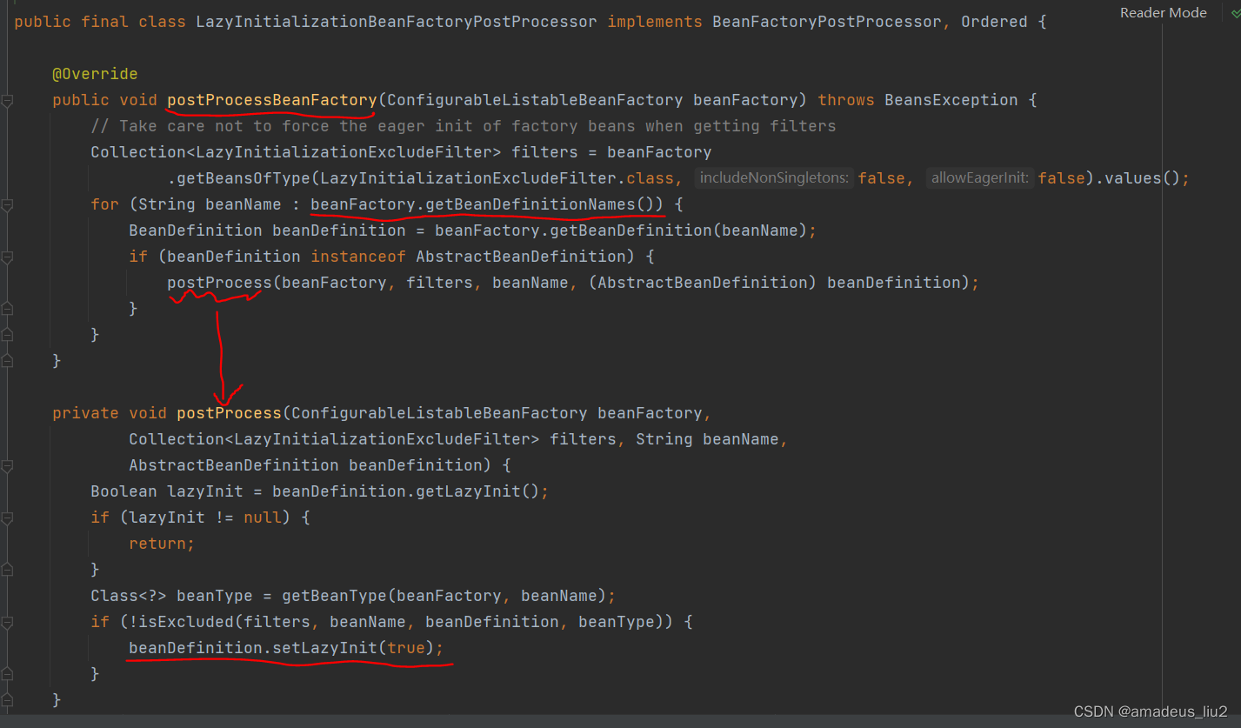The width and height of the screenshot is (1241, 728).
Task: Click the private postProcess method declaration name
Action: 229,413
